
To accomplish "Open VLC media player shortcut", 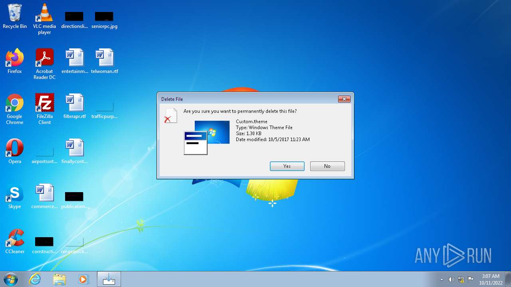I will [44, 19].
